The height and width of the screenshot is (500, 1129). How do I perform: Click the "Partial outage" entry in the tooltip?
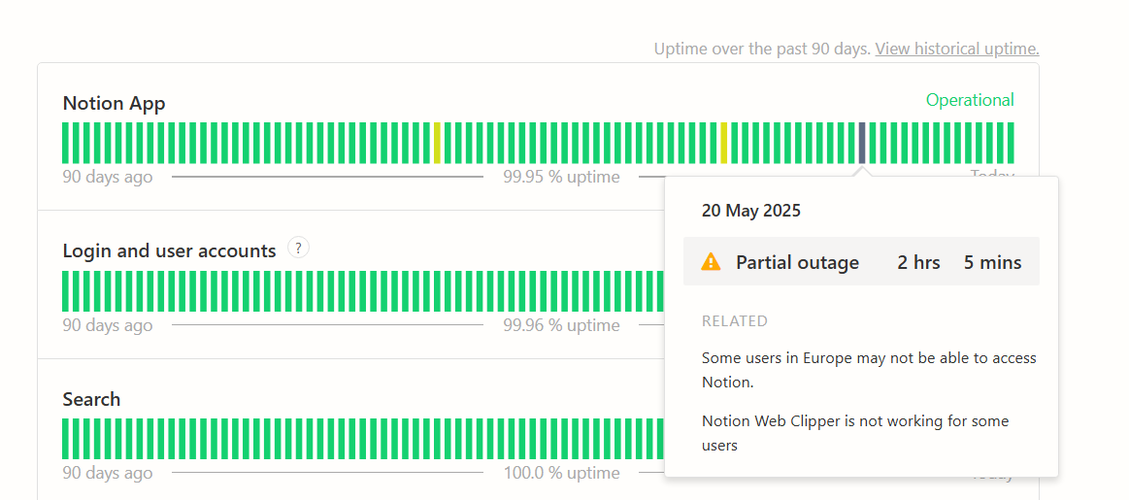click(797, 262)
